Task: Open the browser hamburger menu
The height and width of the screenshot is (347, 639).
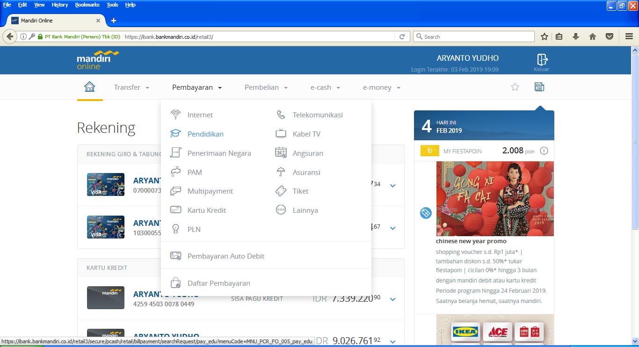Action: [x=628, y=36]
